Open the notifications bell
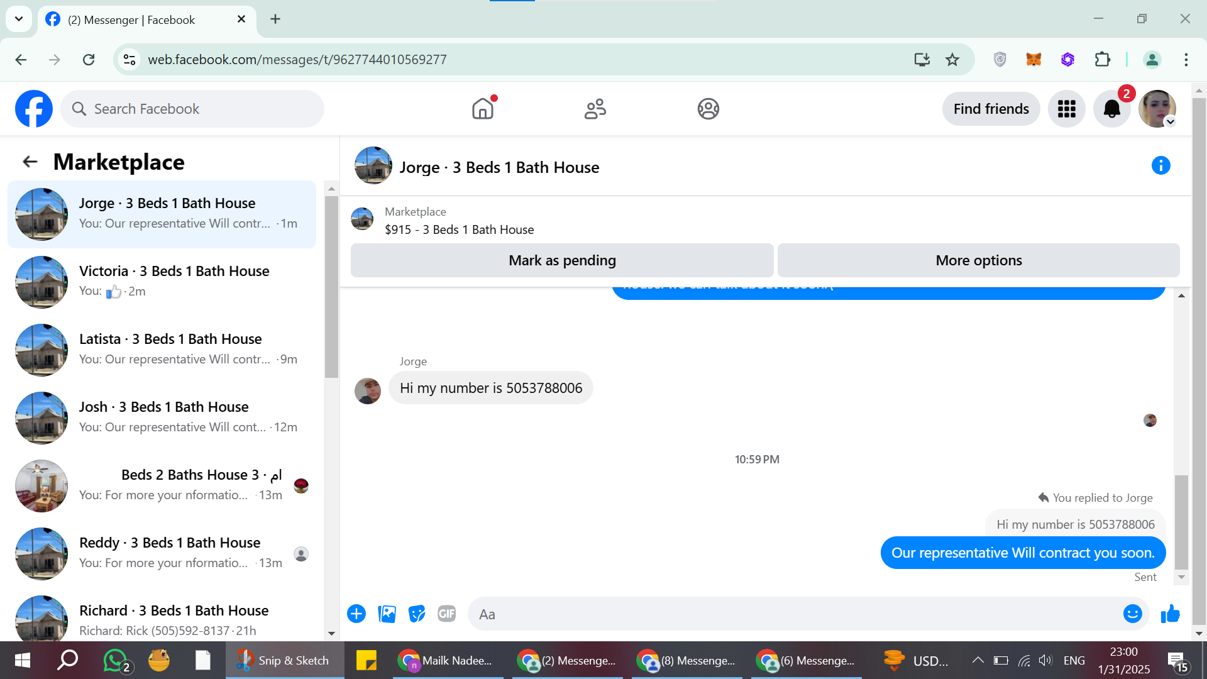This screenshot has height=679, width=1207. 1112,109
